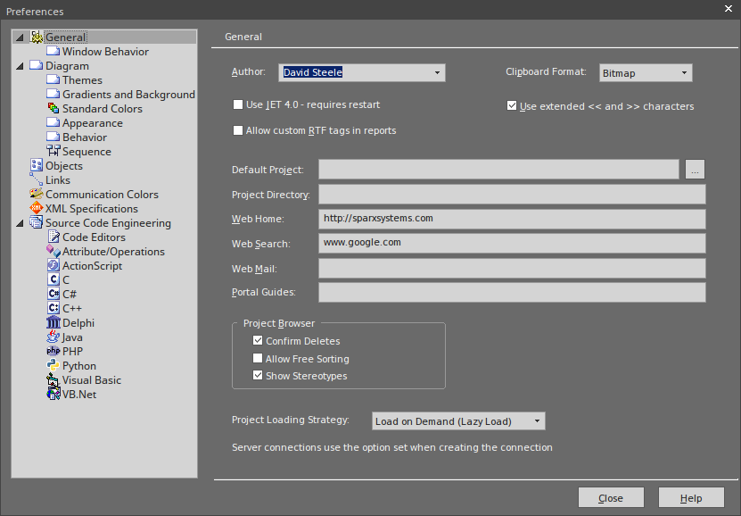Uncheck Confirm Deletes option
The image size is (741, 516).
coord(258,341)
